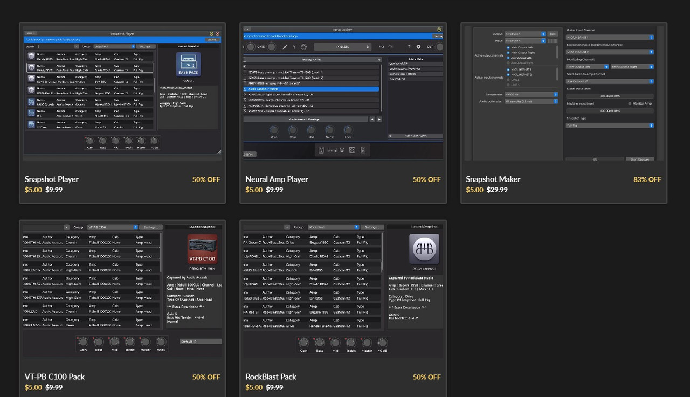The width and height of the screenshot is (690, 397).
Task: Open Factory NAMs dropdown in Neural Amp Player
Action: pyautogui.click(x=313, y=59)
